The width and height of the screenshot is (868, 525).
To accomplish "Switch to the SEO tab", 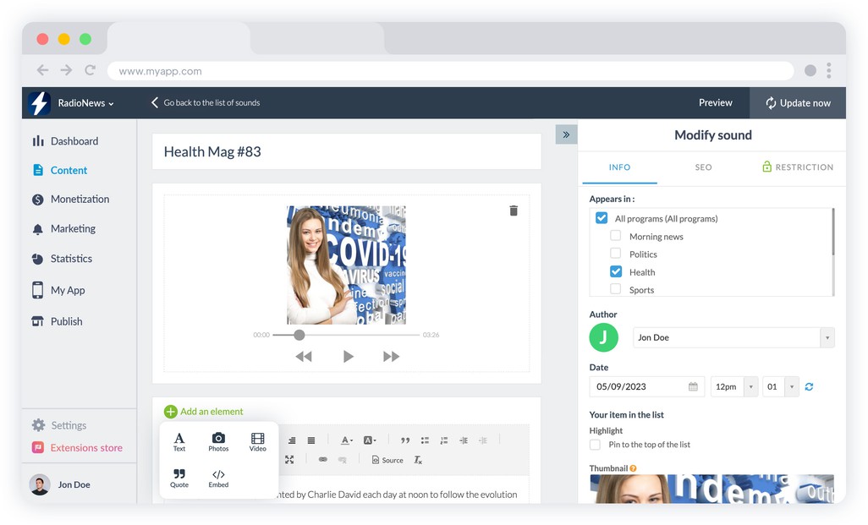I will (x=703, y=167).
